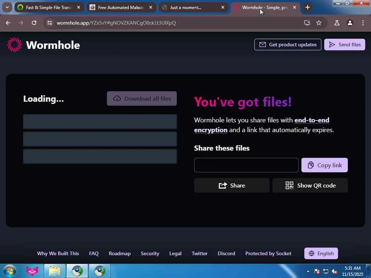The image size is (371, 278).
Task: Open the Roadmap footer link
Action: pos(120,253)
